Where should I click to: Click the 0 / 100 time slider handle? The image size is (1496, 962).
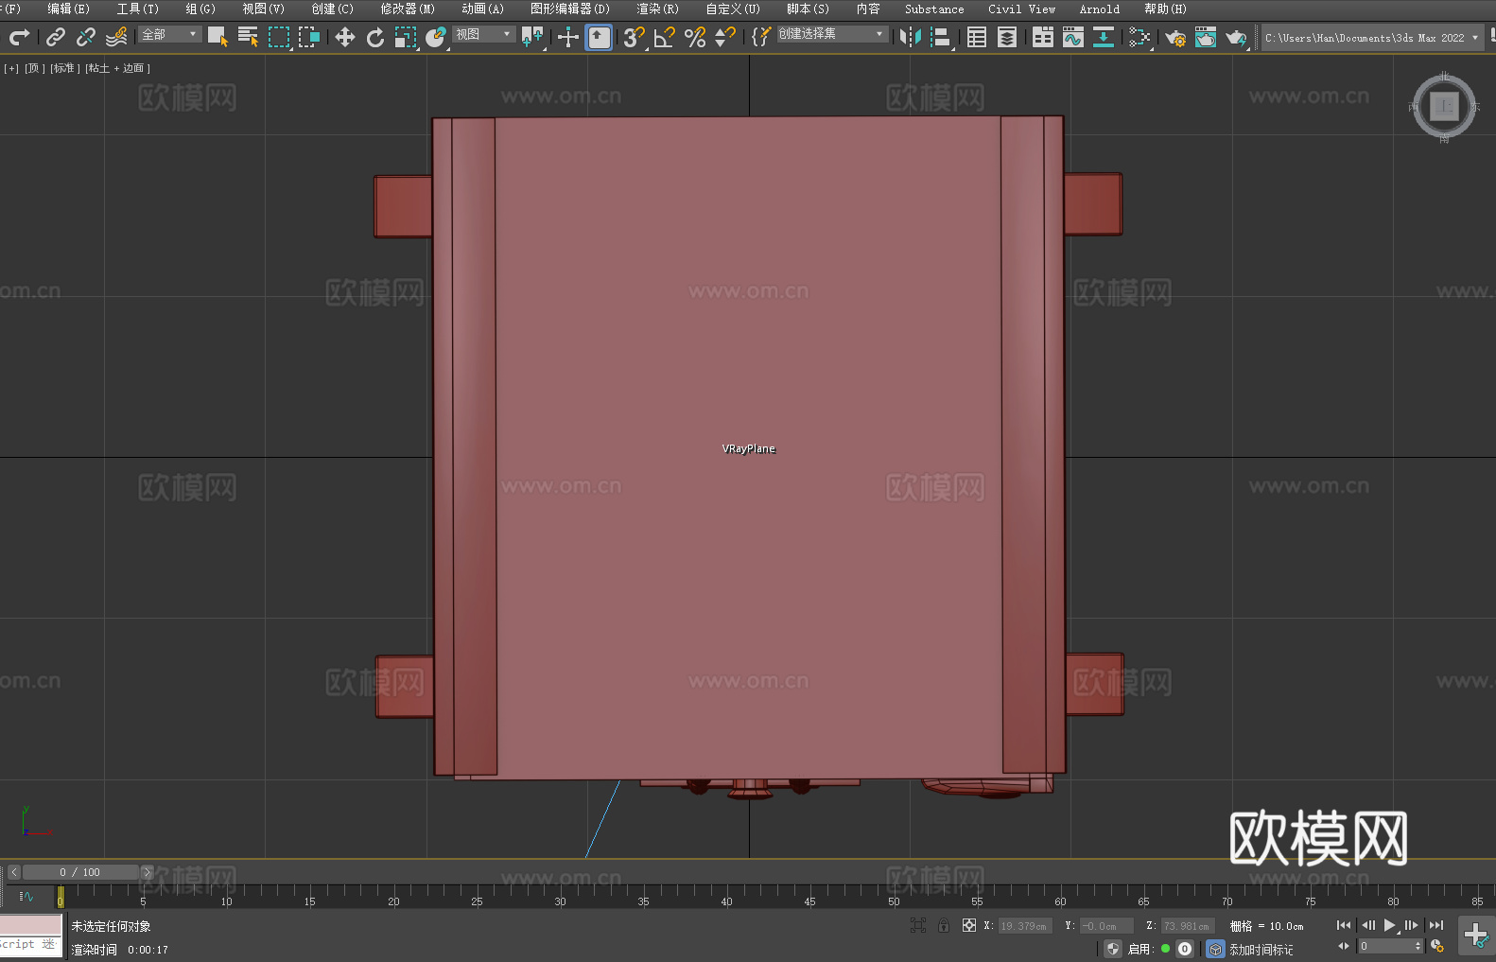(80, 872)
